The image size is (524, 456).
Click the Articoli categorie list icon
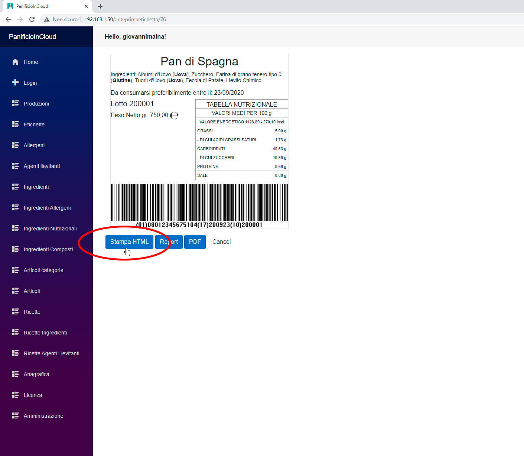pos(15,270)
